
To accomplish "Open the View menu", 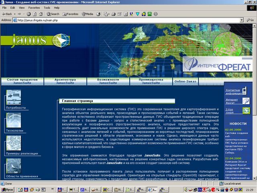I will tap(22, 8).
